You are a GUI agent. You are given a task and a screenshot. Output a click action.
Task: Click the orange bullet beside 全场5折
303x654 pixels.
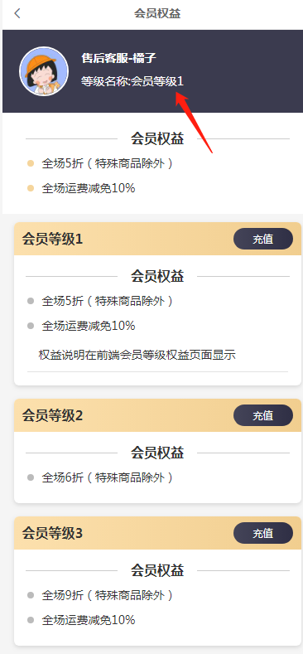pos(31,163)
